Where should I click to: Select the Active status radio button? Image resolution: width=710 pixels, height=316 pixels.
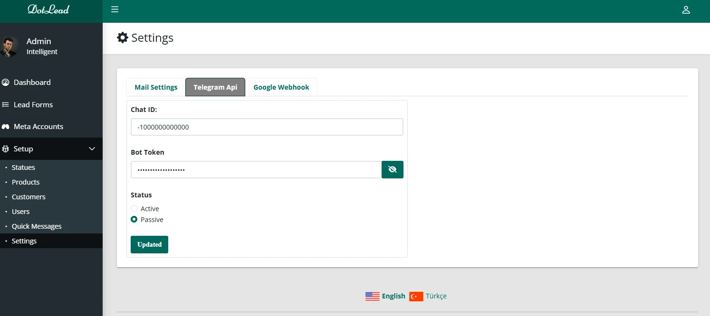(134, 208)
